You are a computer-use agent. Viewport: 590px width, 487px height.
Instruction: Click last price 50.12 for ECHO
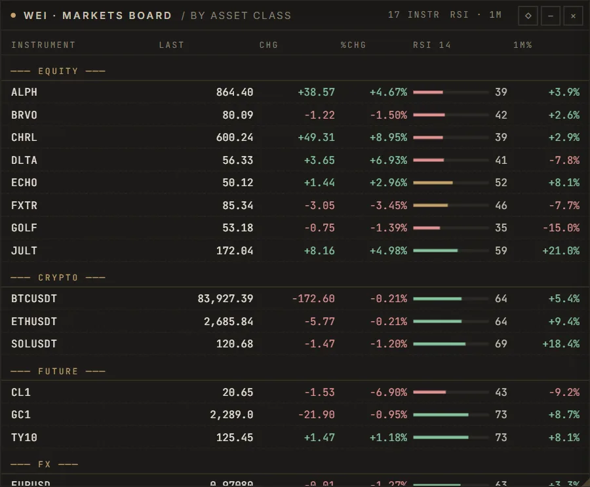[x=237, y=183]
